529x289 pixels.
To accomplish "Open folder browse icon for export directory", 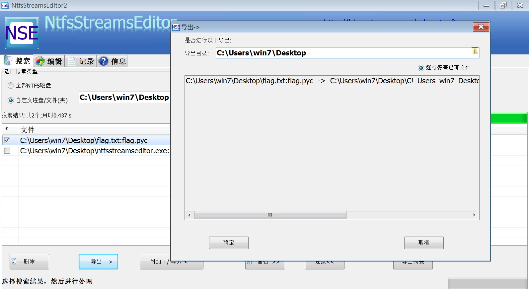I will point(475,51).
